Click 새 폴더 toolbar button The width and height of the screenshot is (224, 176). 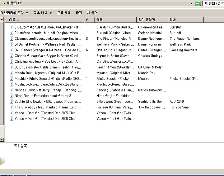tap(92, 13)
